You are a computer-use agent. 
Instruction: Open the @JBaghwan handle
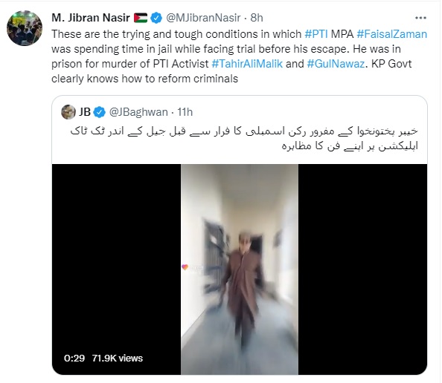pyautogui.click(x=138, y=112)
